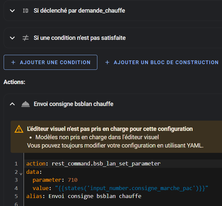The height and width of the screenshot is (206, 222).
Task: Click the not-equal condition icon
Action: [x=26, y=38]
